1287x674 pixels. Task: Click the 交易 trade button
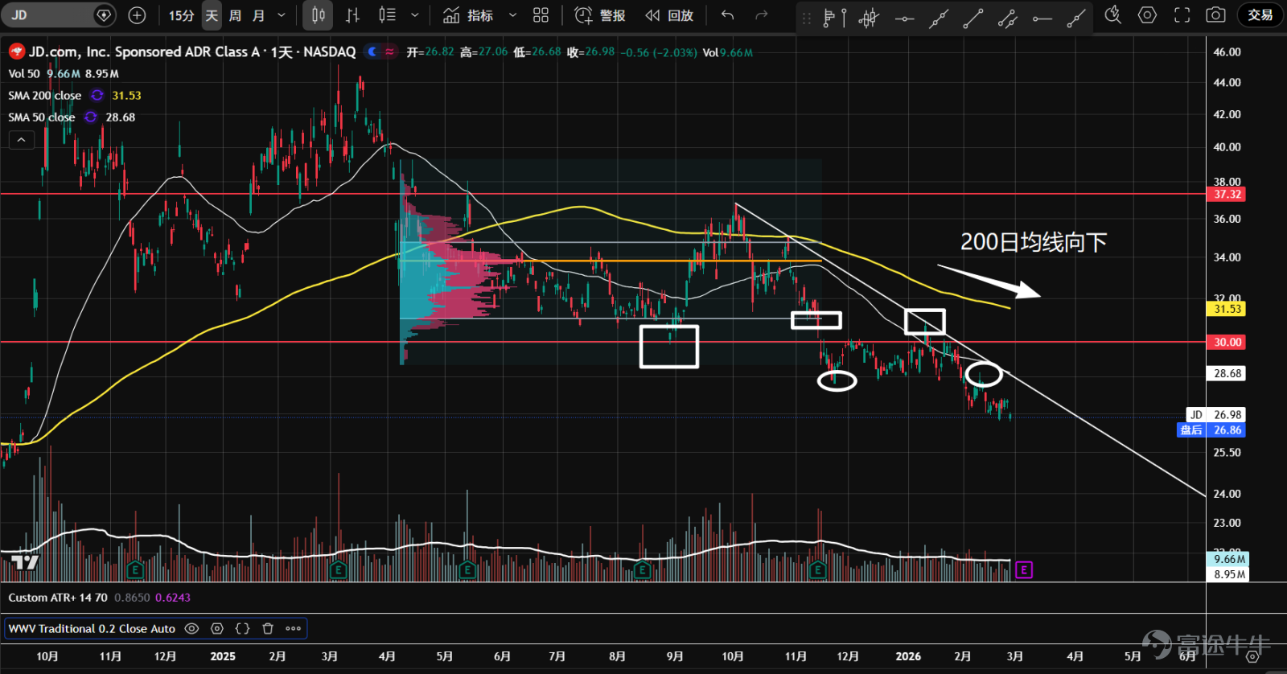1260,15
